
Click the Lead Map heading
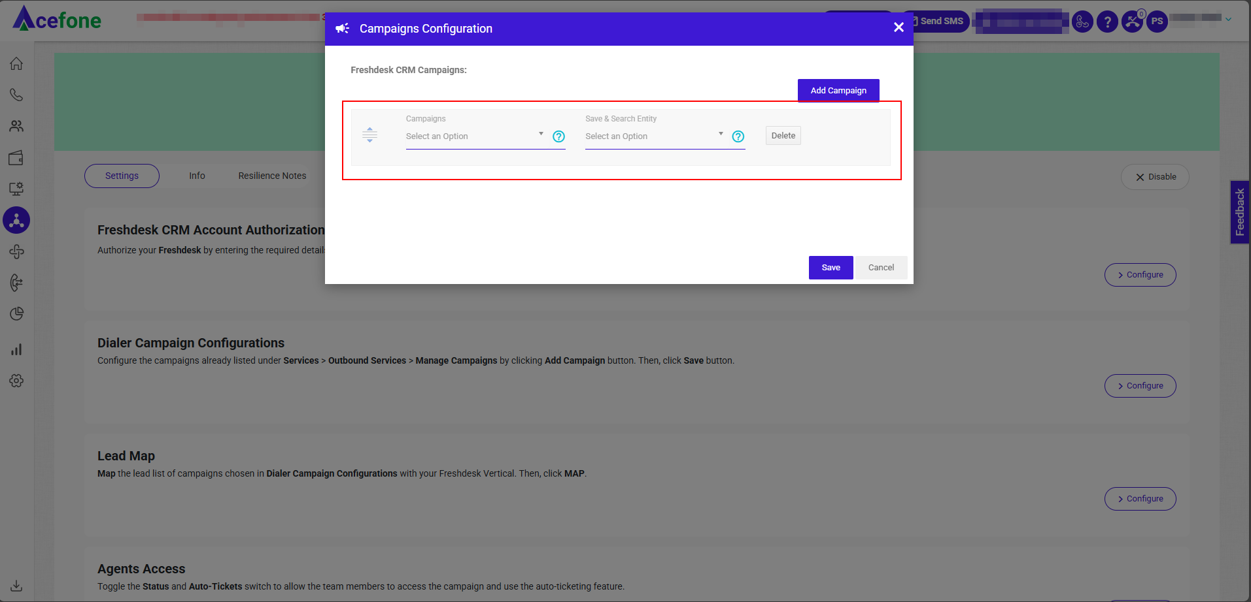tap(126, 456)
